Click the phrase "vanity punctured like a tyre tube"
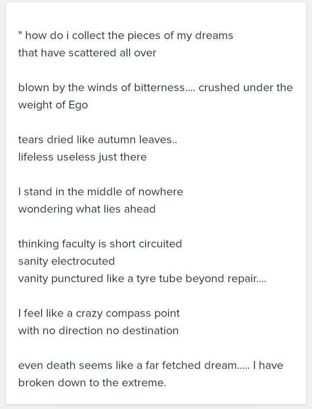Viewport: 312px width, 409px height. click(x=101, y=279)
